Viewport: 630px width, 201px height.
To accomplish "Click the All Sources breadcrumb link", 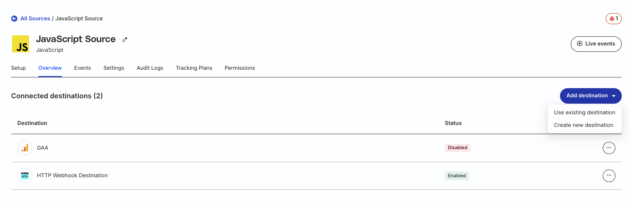I will coord(35,18).
